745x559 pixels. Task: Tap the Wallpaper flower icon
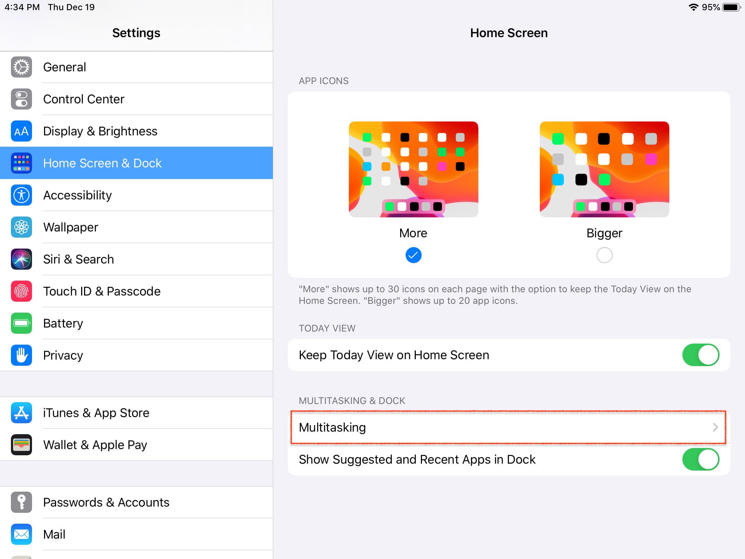pyautogui.click(x=21, y=227)
